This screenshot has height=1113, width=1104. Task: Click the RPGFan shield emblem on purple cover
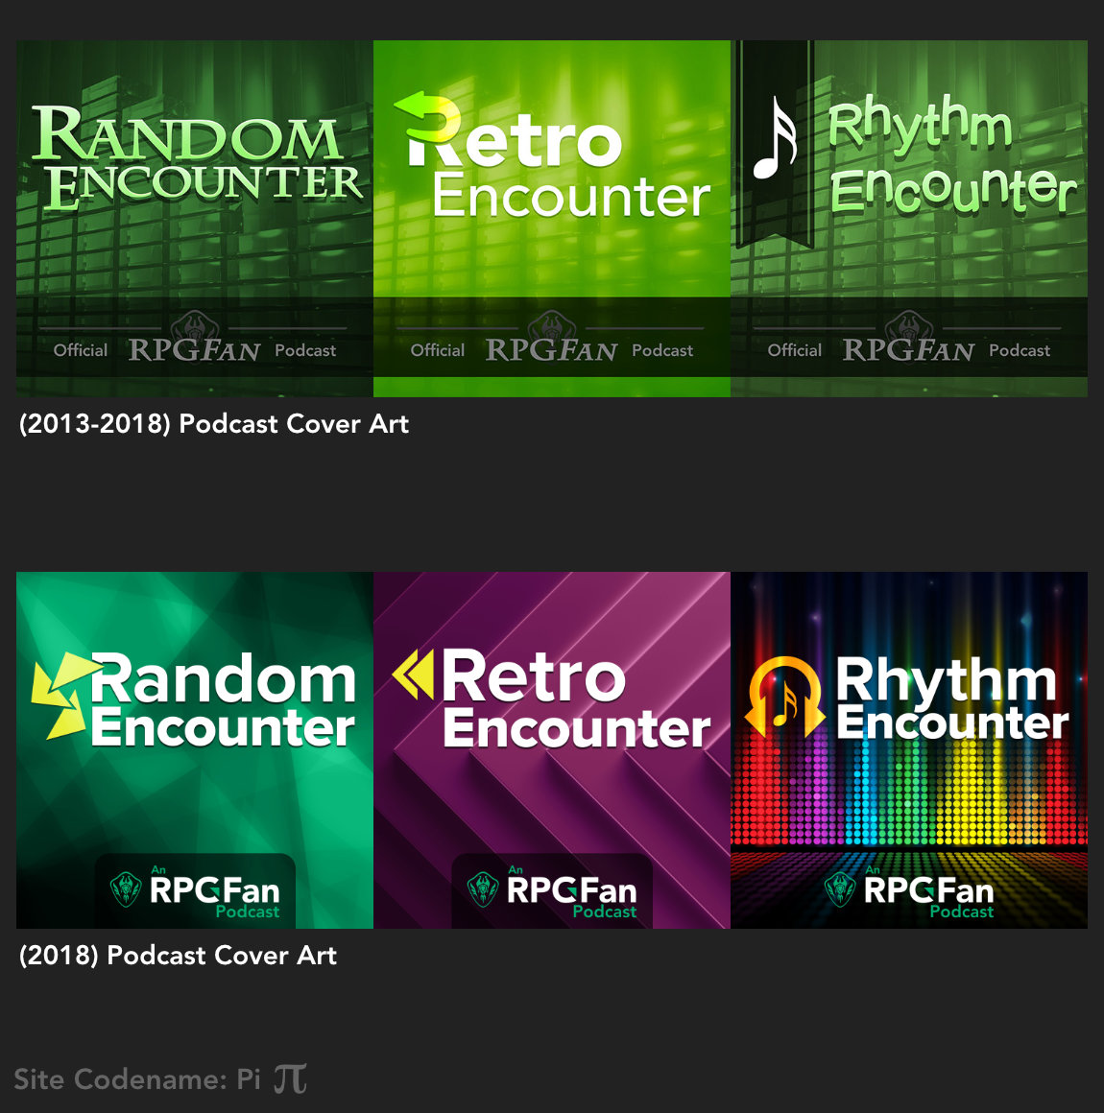(482, 889)
